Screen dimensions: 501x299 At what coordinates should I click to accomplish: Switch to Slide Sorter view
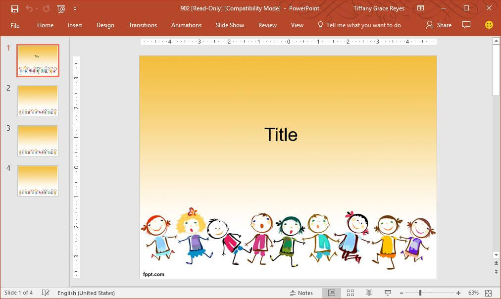351,293
